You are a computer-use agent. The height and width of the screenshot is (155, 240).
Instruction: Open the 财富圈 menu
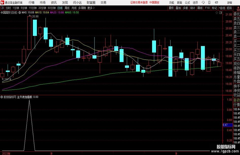coord(91,3)
